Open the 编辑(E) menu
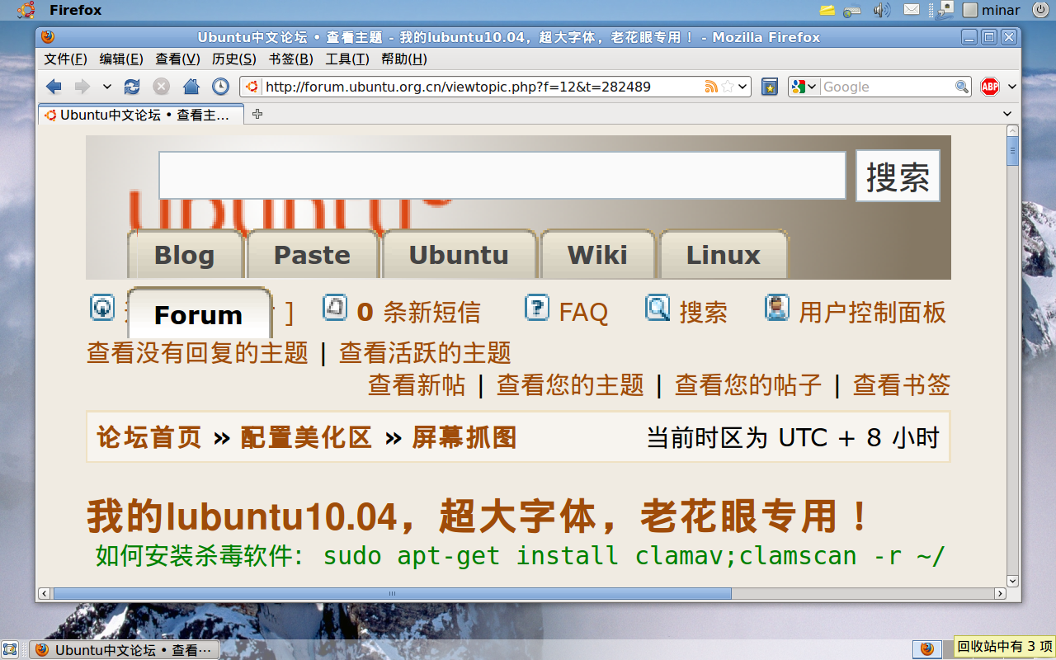The image size is (1056, 660). coord(121,59)
